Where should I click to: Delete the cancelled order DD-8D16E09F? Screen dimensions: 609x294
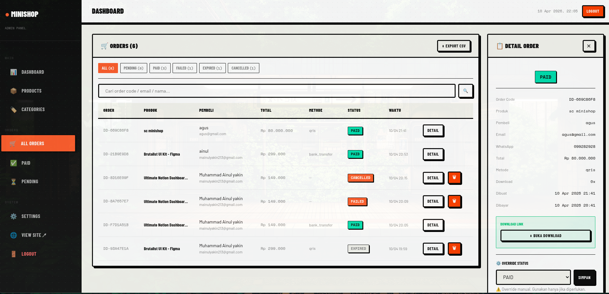coord(454,178)
